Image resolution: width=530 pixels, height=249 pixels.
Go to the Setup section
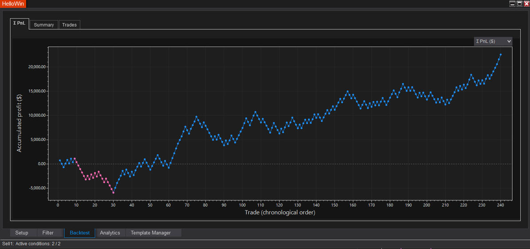pos(22,233)
